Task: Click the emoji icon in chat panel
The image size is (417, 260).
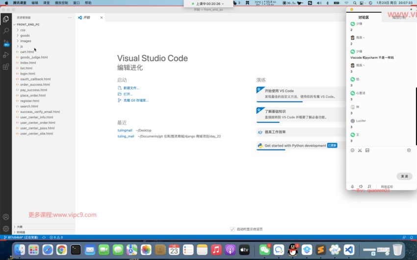Action: (x=352, y=151)
